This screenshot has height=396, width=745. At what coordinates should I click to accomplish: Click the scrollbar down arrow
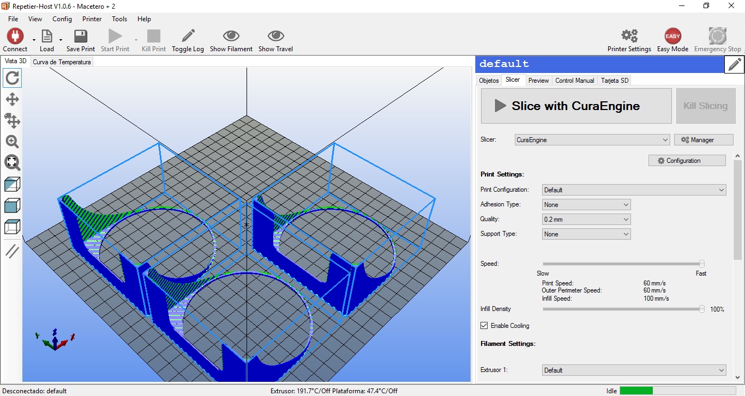737,377
